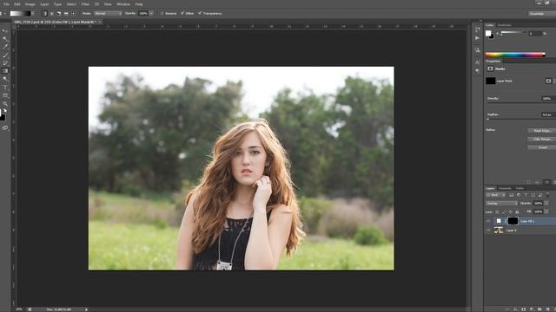Open the Help menu
The width and height of the screenshot is (556, 312).
point(139,4)
